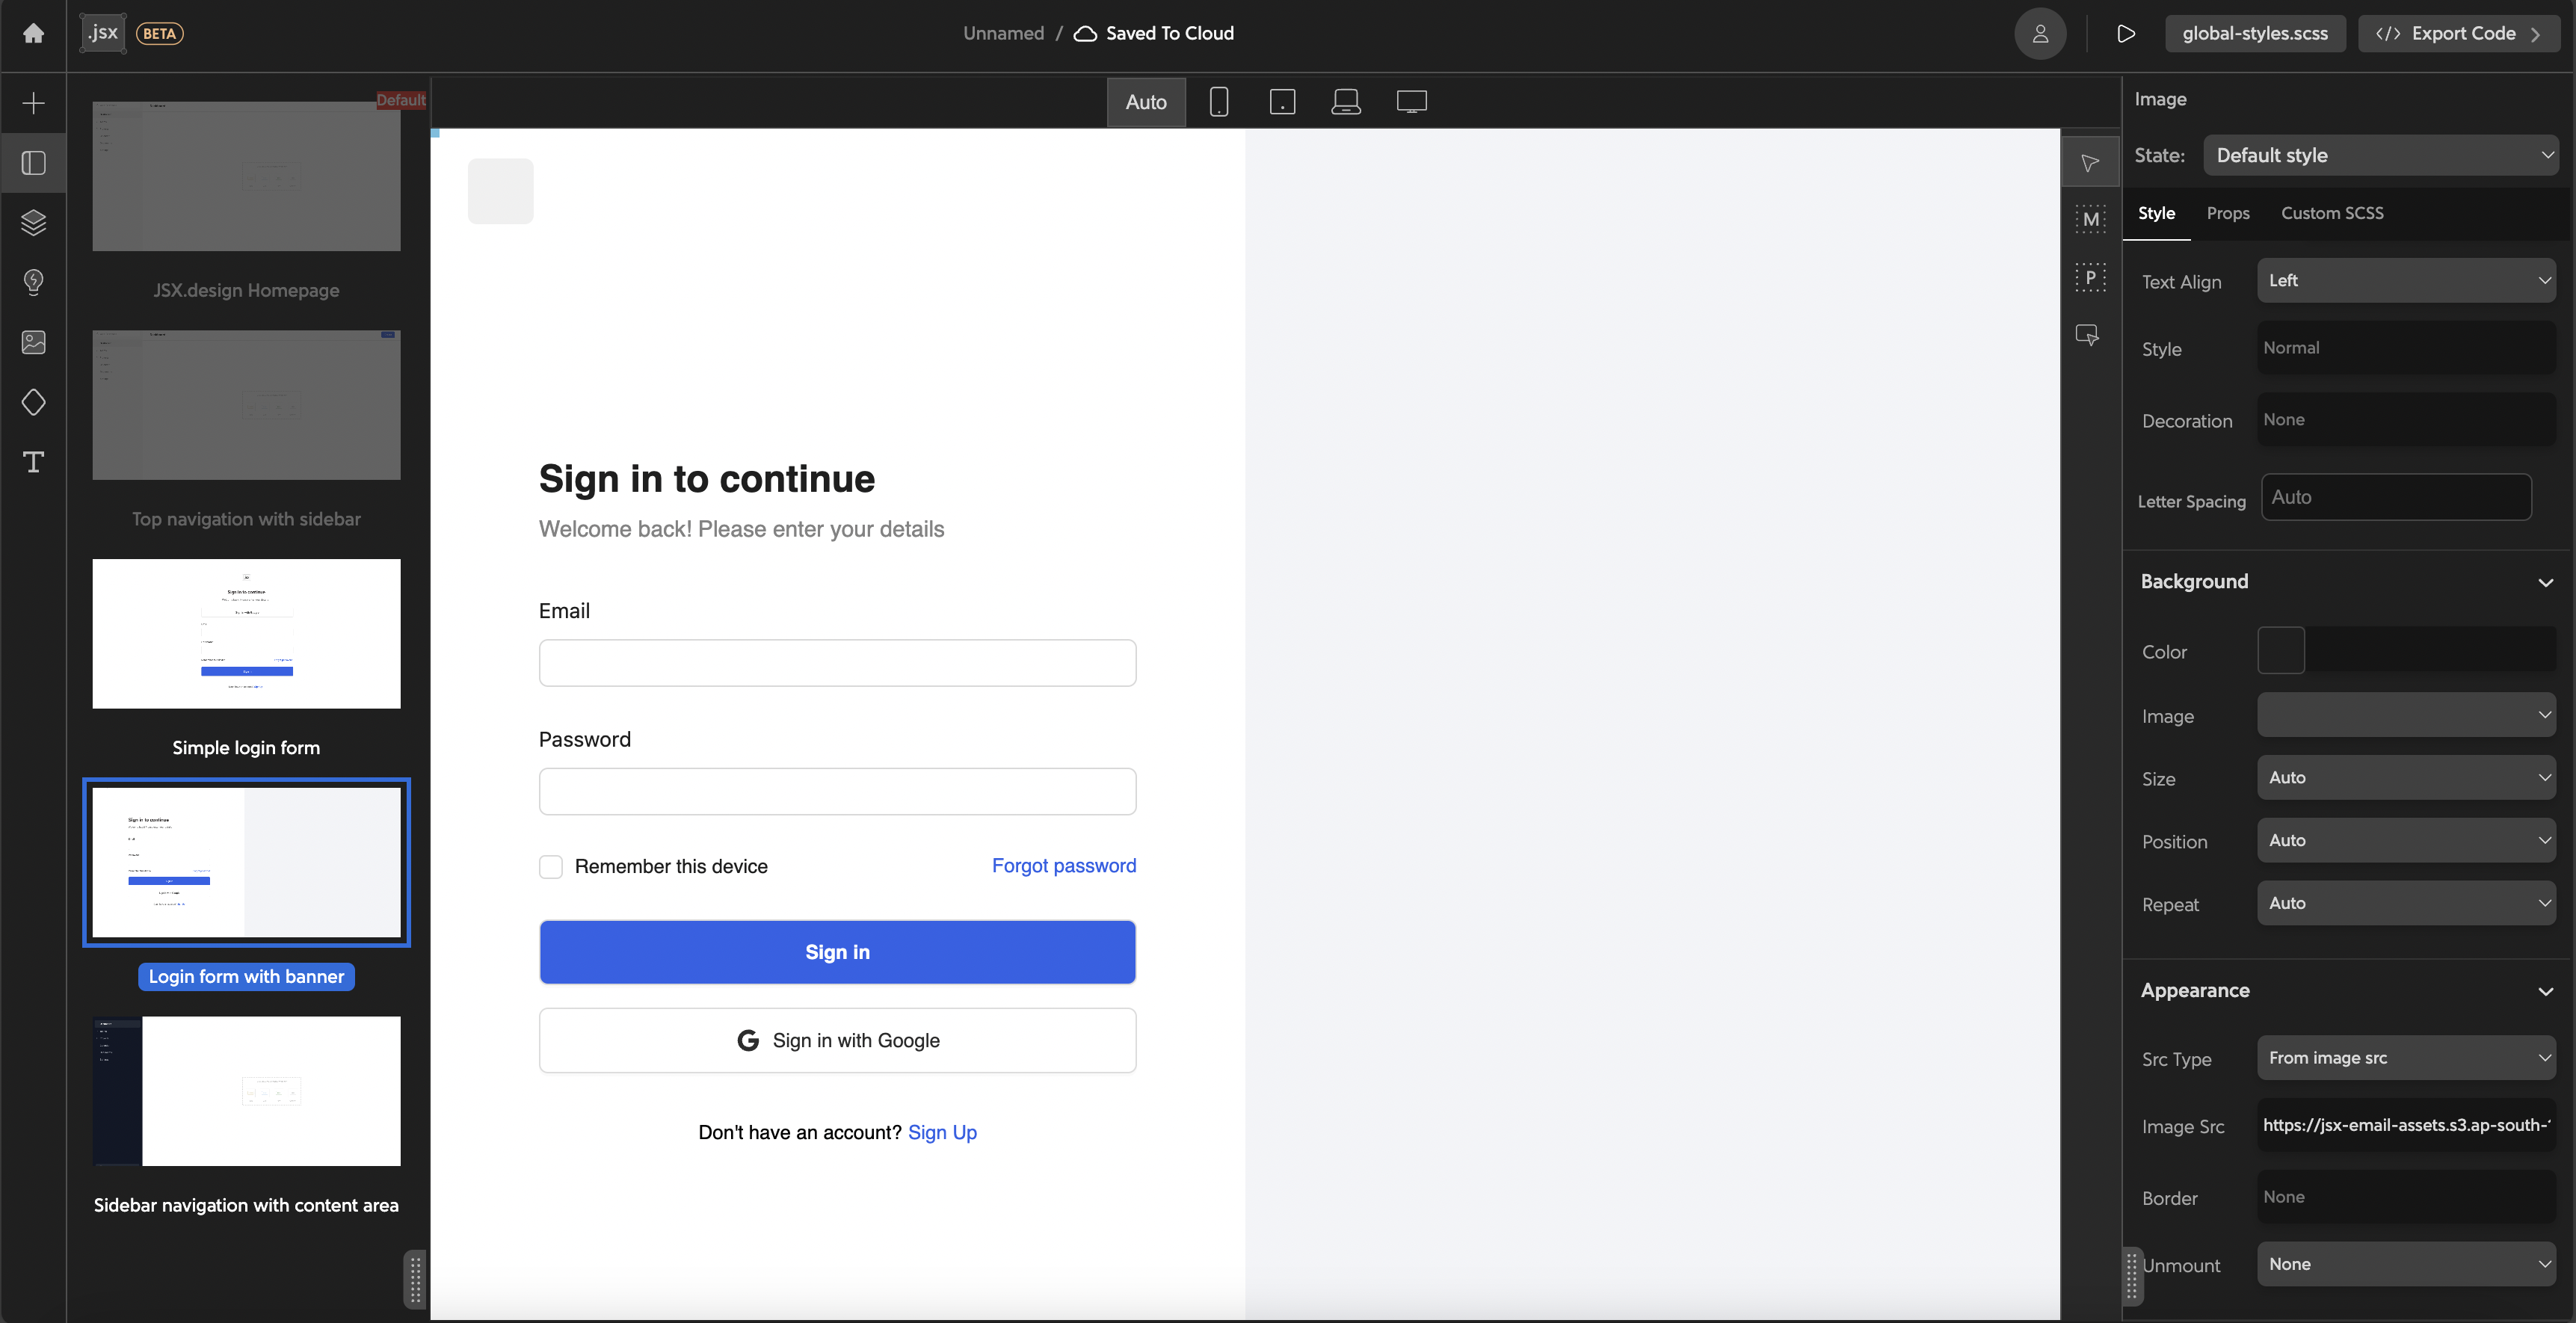The width and height of the screenshot is (2576, 1323).
Task: Open the State Default style dropdown
Action: (x=2380, y=155)
